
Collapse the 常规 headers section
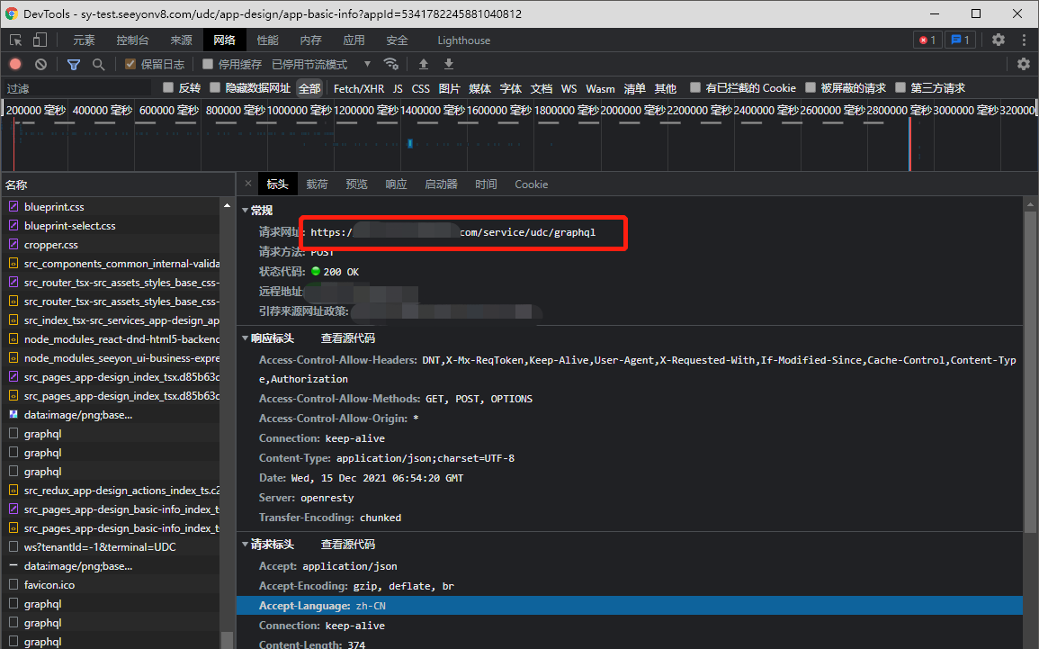(246, 210)
